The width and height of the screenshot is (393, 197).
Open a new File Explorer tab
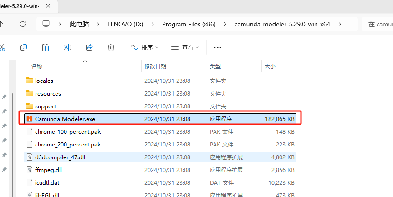68,6
